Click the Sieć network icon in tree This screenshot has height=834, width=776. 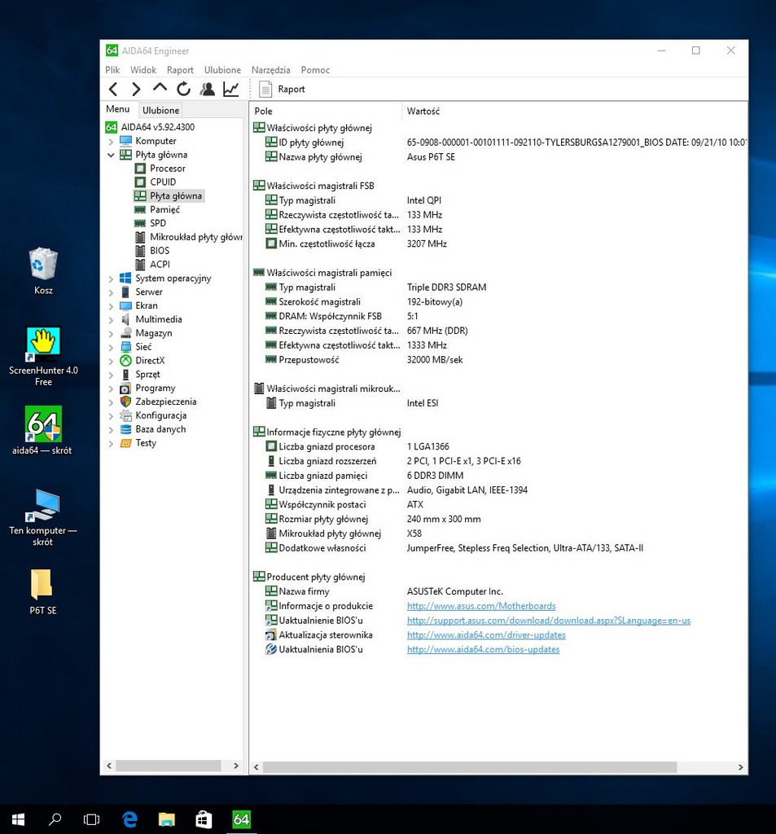125,347
